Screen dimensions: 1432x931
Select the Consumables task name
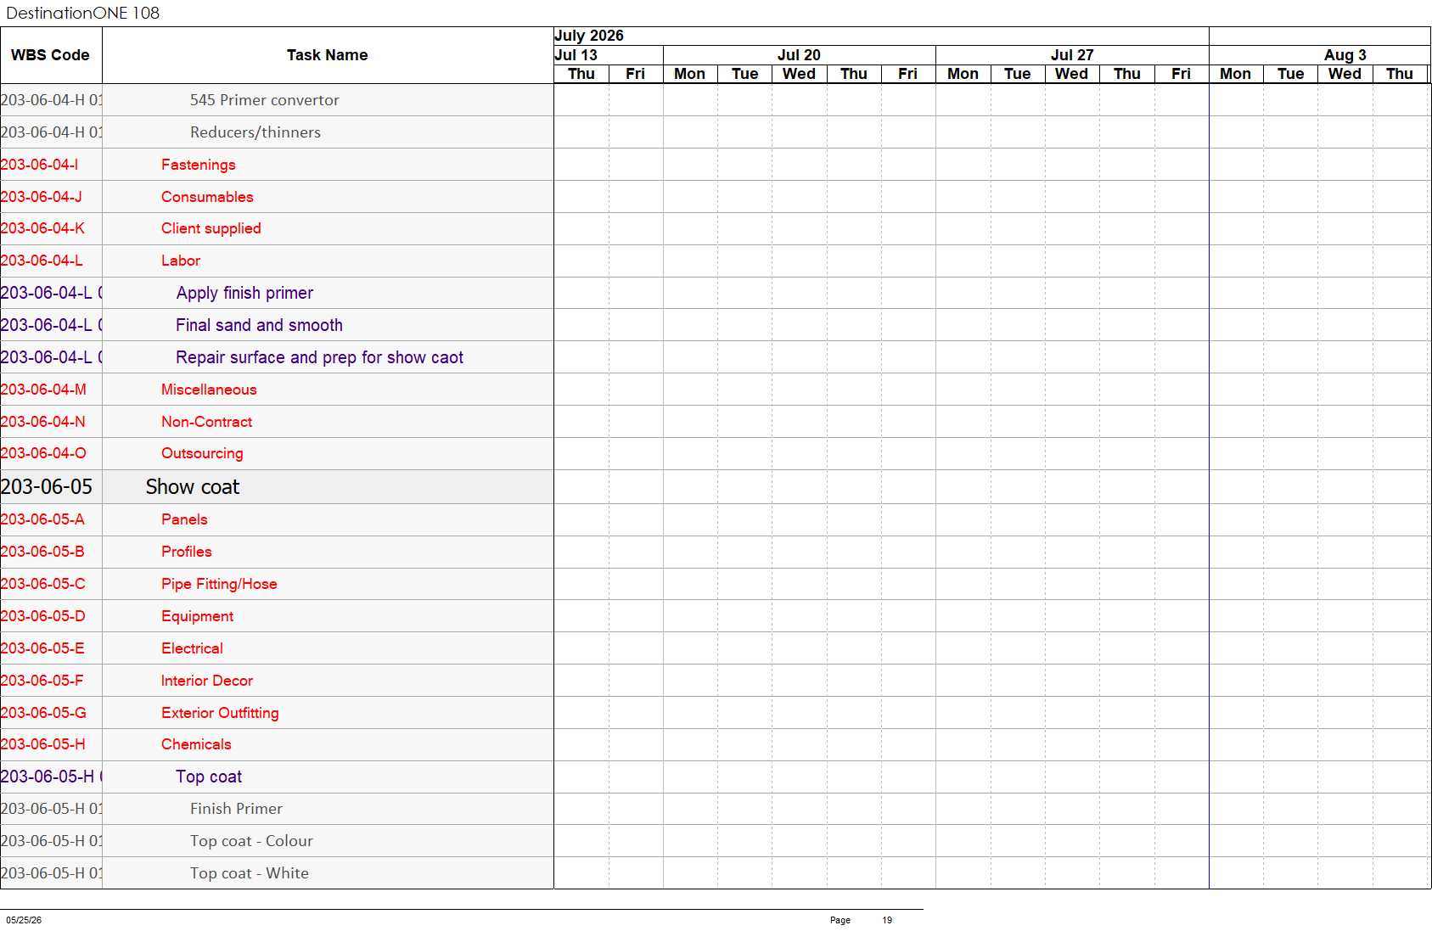pyautogui.click(x=207, y=197)
